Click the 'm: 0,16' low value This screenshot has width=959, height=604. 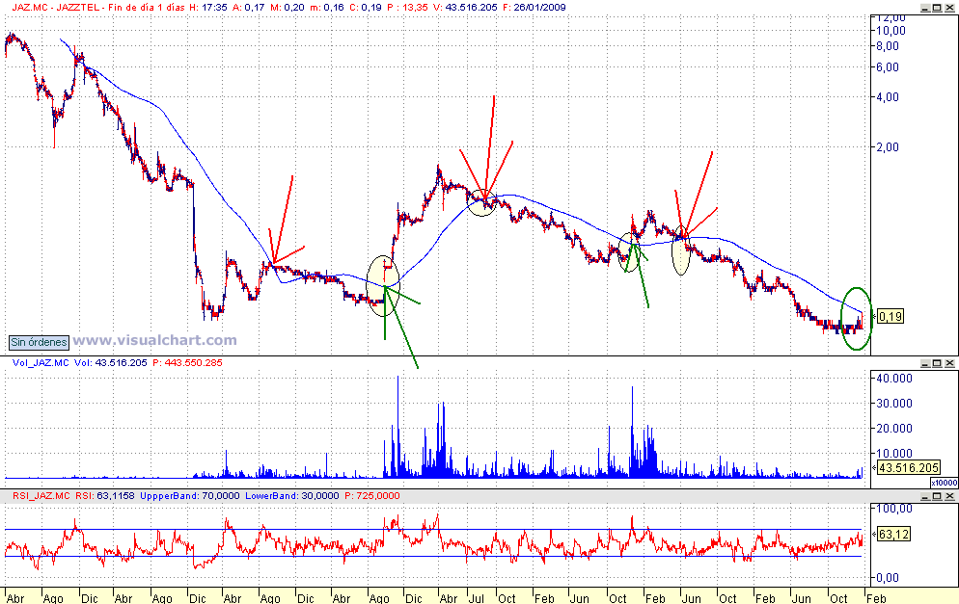coord(327,8)
